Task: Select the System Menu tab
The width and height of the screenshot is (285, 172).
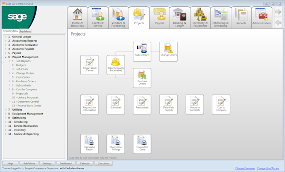Action: [10, 31]
